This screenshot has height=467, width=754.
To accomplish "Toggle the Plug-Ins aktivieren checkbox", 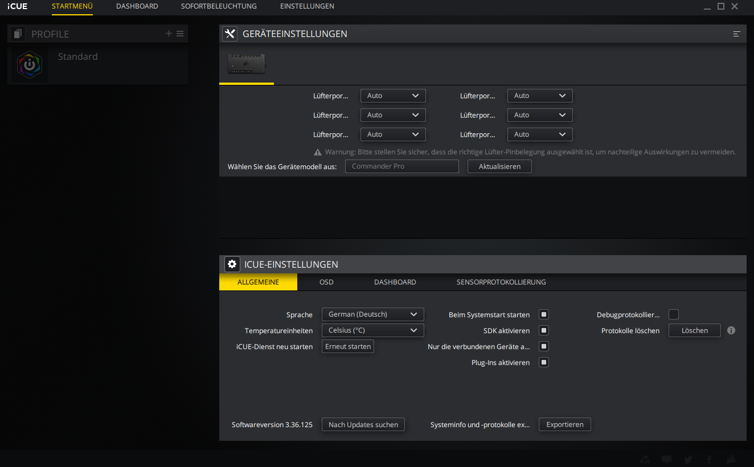I will tap(544, 362).
